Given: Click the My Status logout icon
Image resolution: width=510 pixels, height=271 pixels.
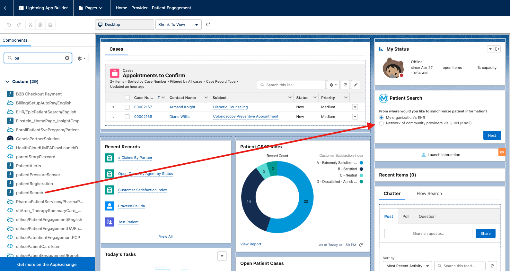Looking at the screenshot, I should coord(497,49).
